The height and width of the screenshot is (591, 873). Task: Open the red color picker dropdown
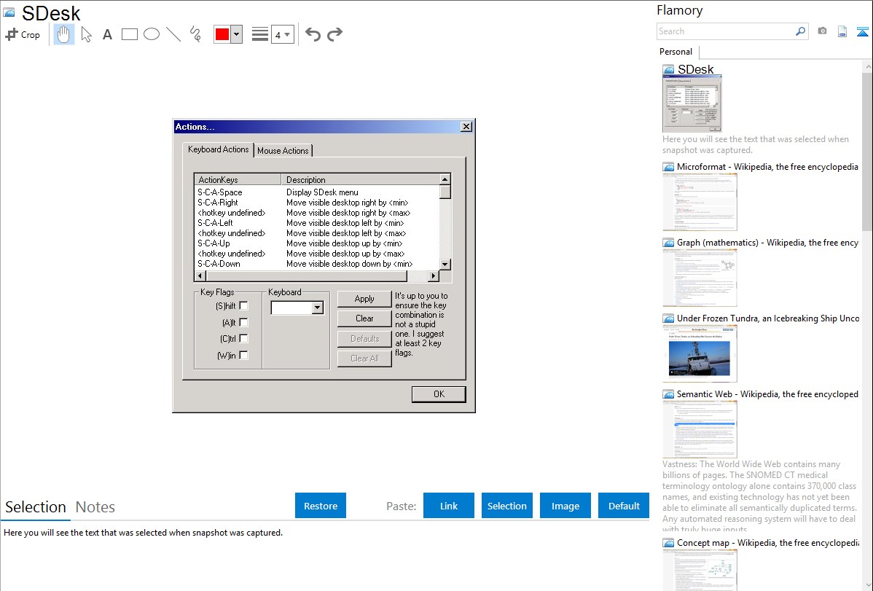tap(236, 34)
